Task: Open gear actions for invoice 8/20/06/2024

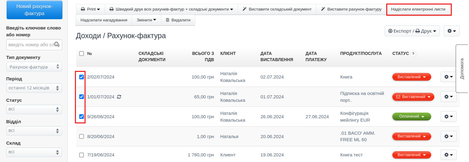Action: (x=448, y=137)
